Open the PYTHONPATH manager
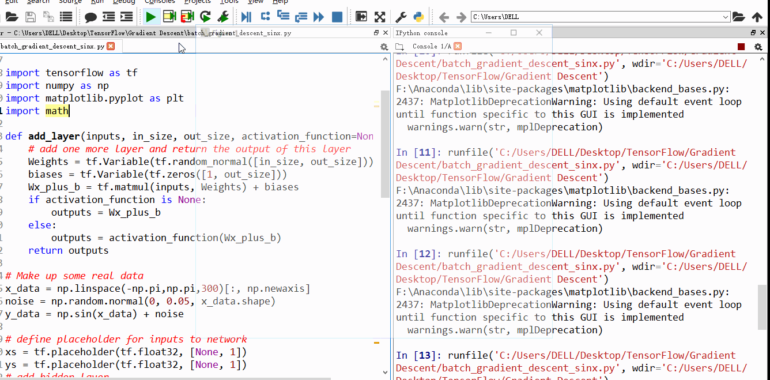 [419, 17]
